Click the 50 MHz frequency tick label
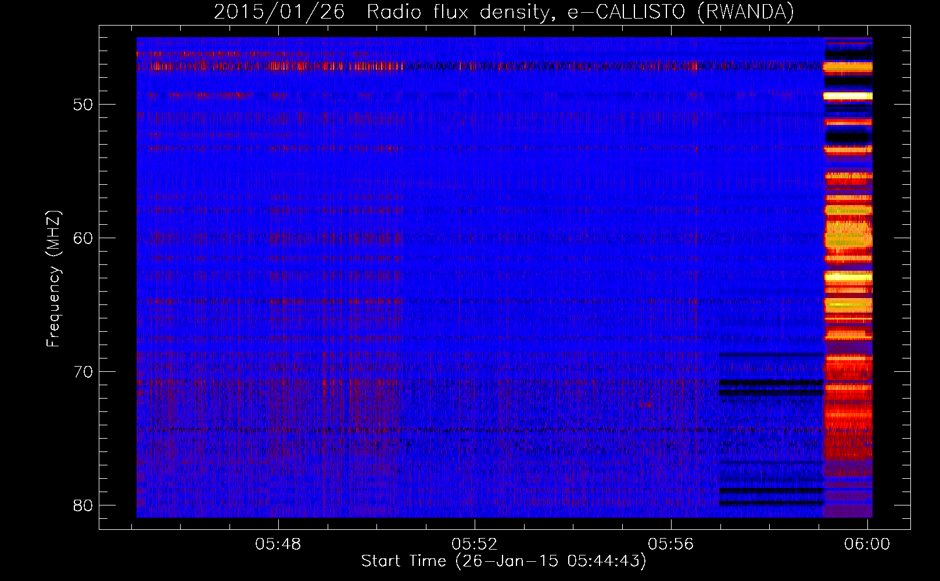The image size is (940, 581). pyautogui.click(x=83, y=105)
